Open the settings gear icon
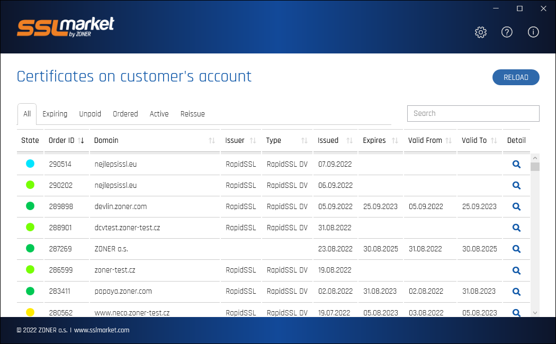The image size is (556, 344). pos(480,32)
